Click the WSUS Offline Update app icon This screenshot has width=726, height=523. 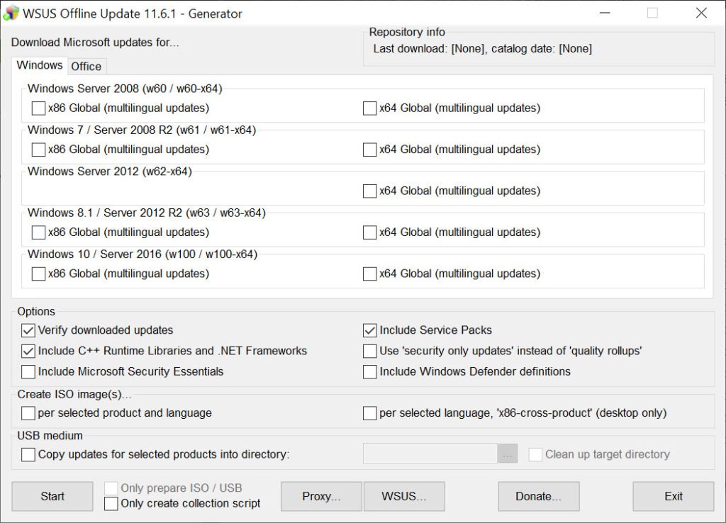coord(11,13)
